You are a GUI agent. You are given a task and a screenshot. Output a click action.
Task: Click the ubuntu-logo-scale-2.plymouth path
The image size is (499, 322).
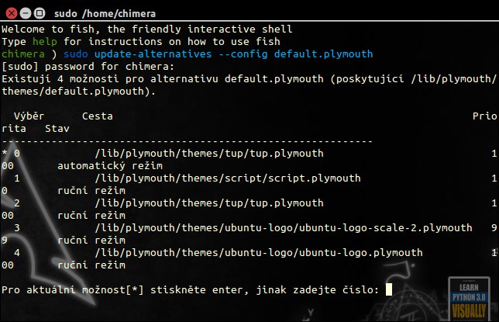(284, 228)
